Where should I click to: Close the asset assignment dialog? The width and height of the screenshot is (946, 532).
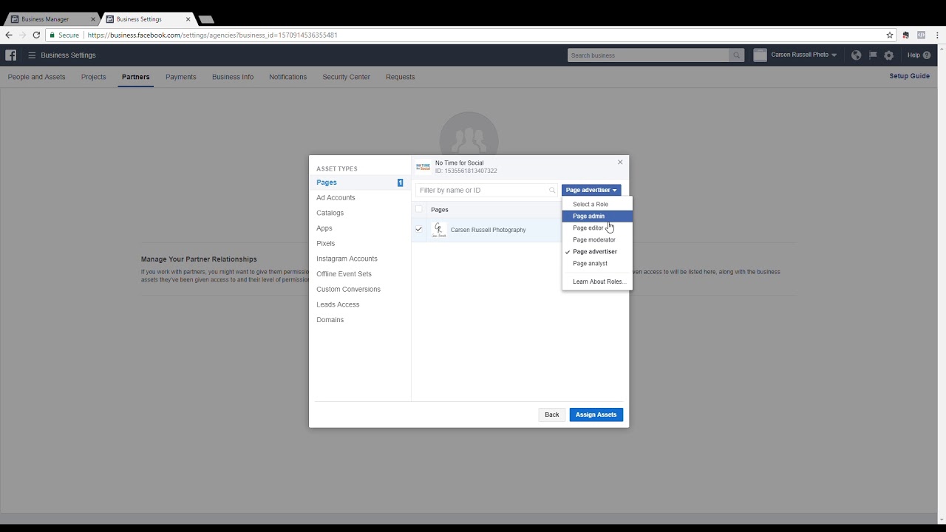coord(620,162)
